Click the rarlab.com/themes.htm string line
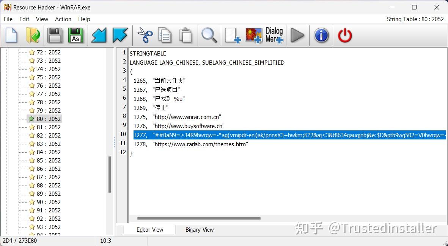Screen dimensions: 448x246 pyautogui.click(x=190, y=144)
